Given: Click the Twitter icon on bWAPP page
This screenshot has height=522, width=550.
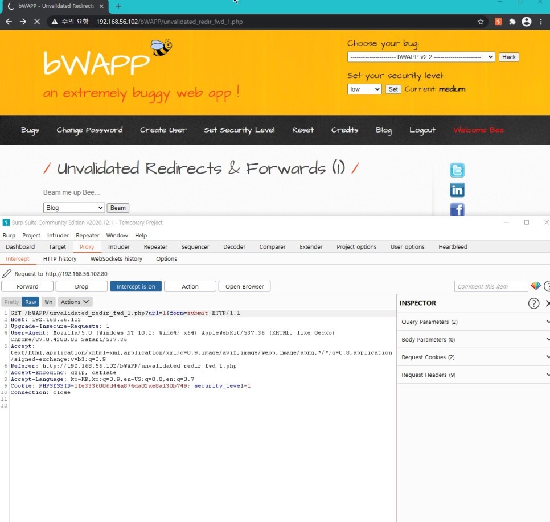Looking at the screenshot, I should click(457, 170).
